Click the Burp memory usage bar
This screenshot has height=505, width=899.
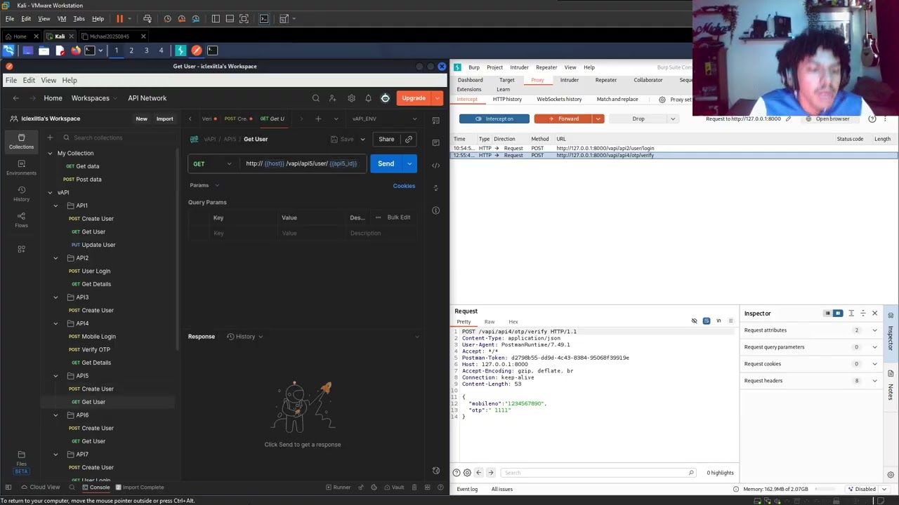(826, 489)
